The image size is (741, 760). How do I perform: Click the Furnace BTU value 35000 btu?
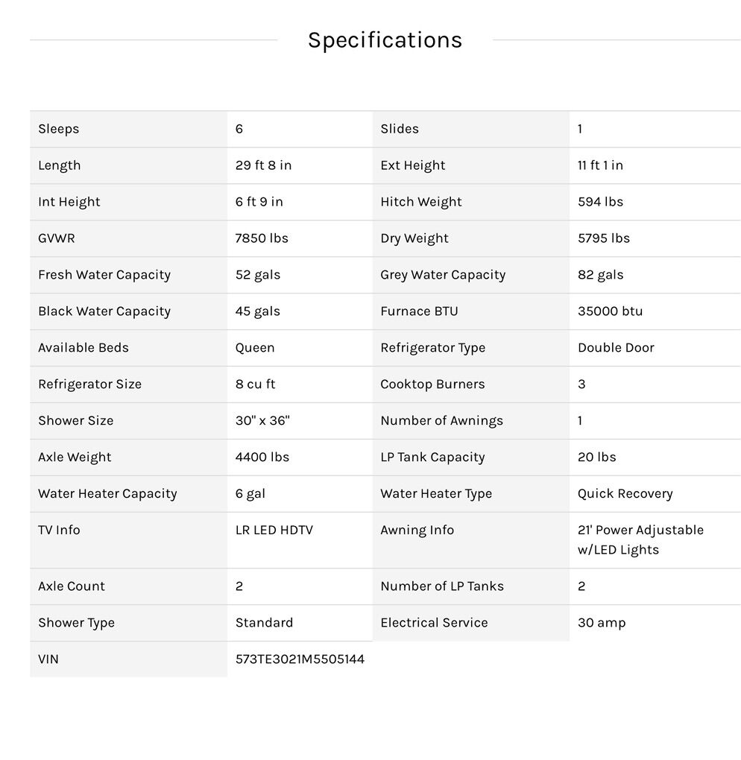pos(610,311)
